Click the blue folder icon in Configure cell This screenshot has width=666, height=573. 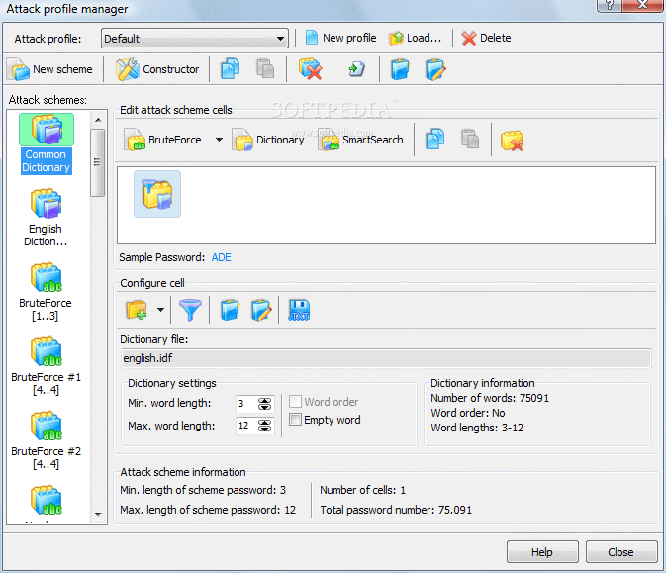click(230, 310)
